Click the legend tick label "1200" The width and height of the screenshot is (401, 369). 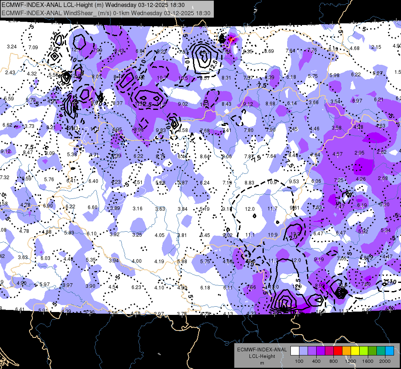click(x=350, y=361)
